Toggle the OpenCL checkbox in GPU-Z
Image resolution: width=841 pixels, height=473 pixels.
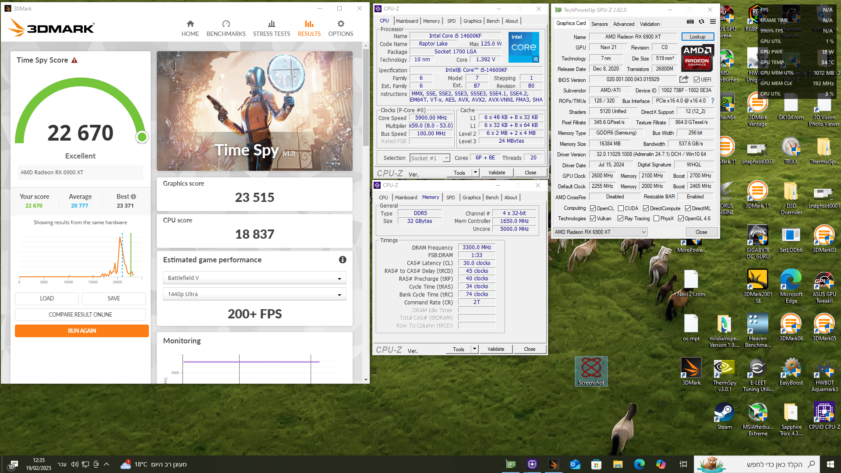pyautogui.click(x=593, y=208)
